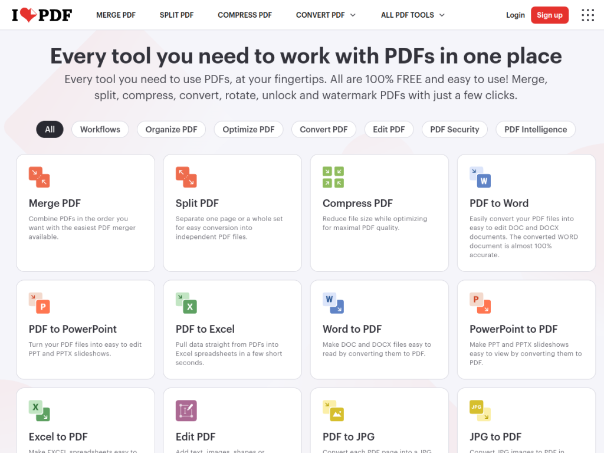The image size is (604, 453).
Task: Select the Optimize PDF filter pill
Action: click(248, 129)
